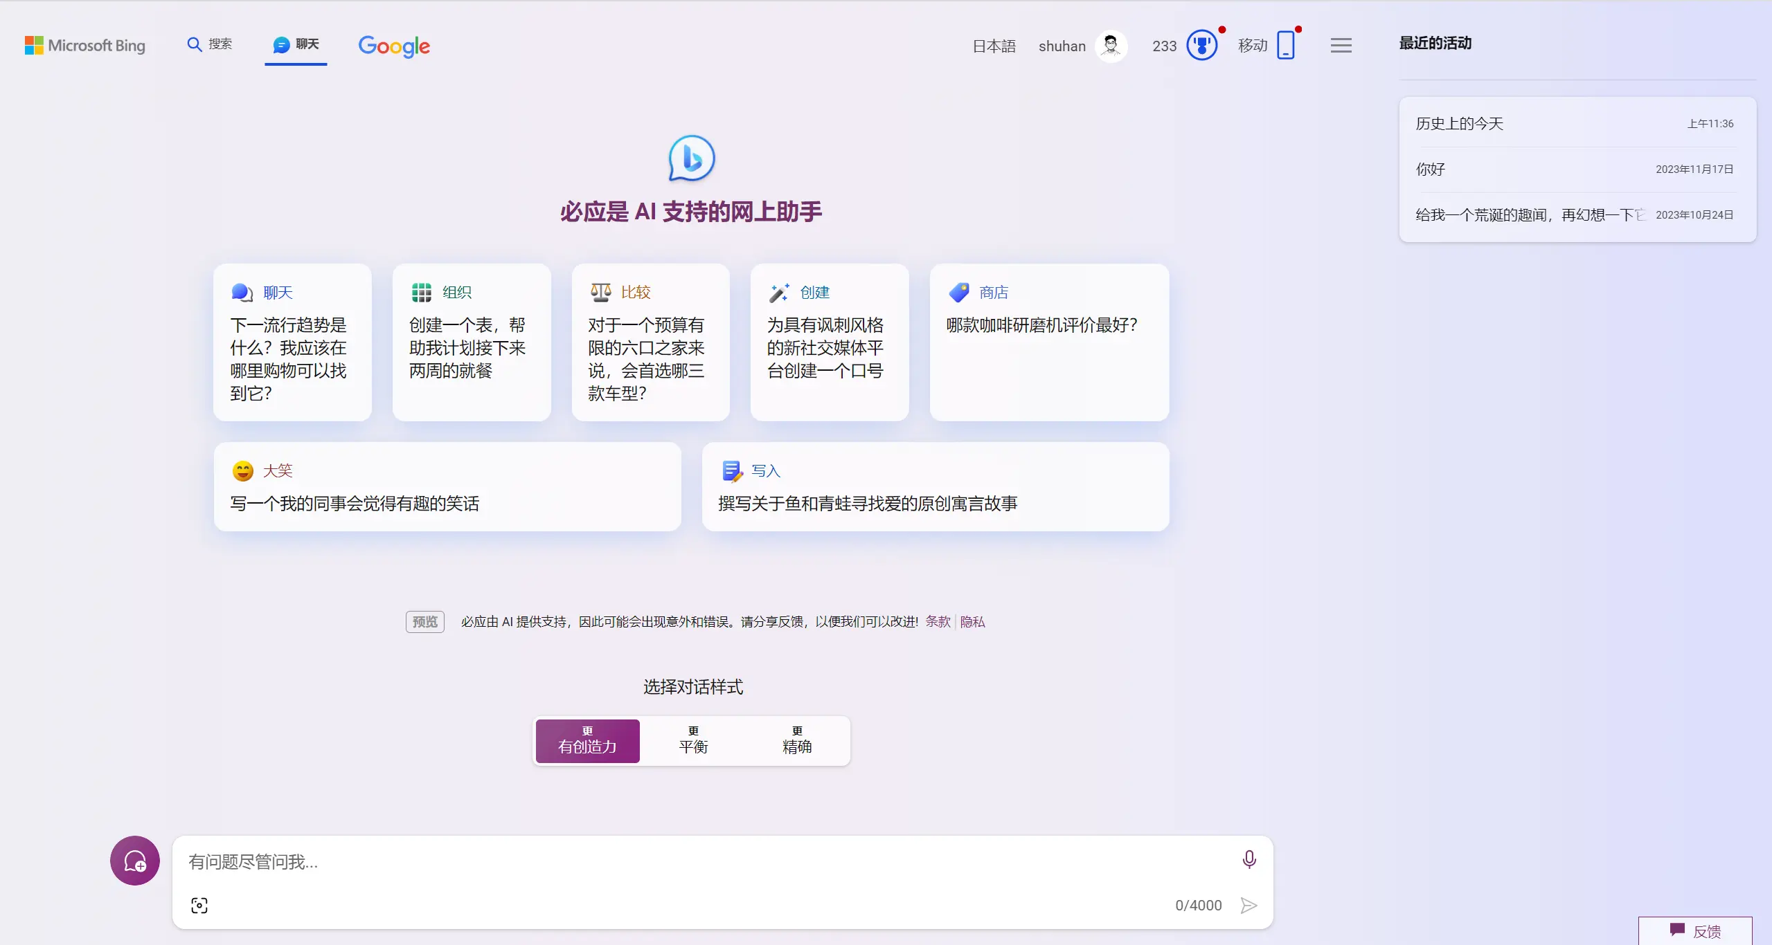Switch to the 聊天 chat tab
This screenshot has width=1772, height=945.
tap(296, 44)
